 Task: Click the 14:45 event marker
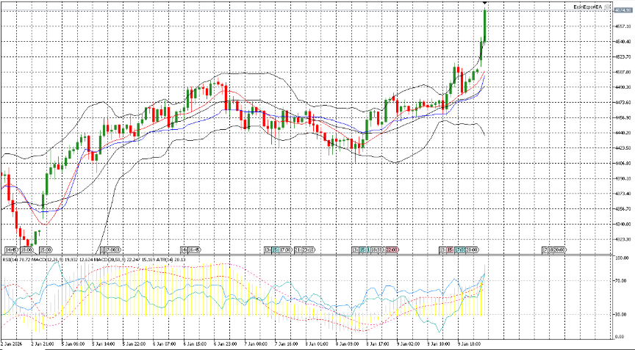(x=10, y=249)
